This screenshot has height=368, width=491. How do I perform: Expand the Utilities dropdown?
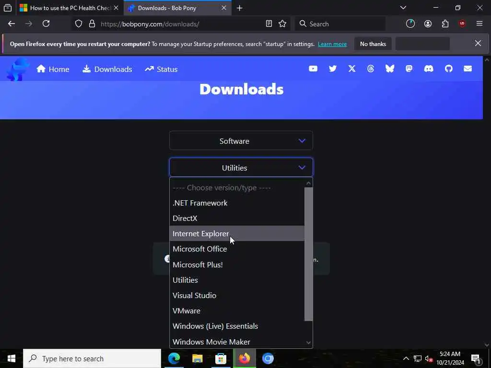[241, 167]
